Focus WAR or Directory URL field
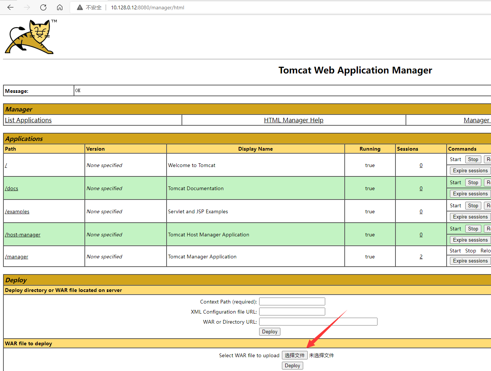 [318, 321]
